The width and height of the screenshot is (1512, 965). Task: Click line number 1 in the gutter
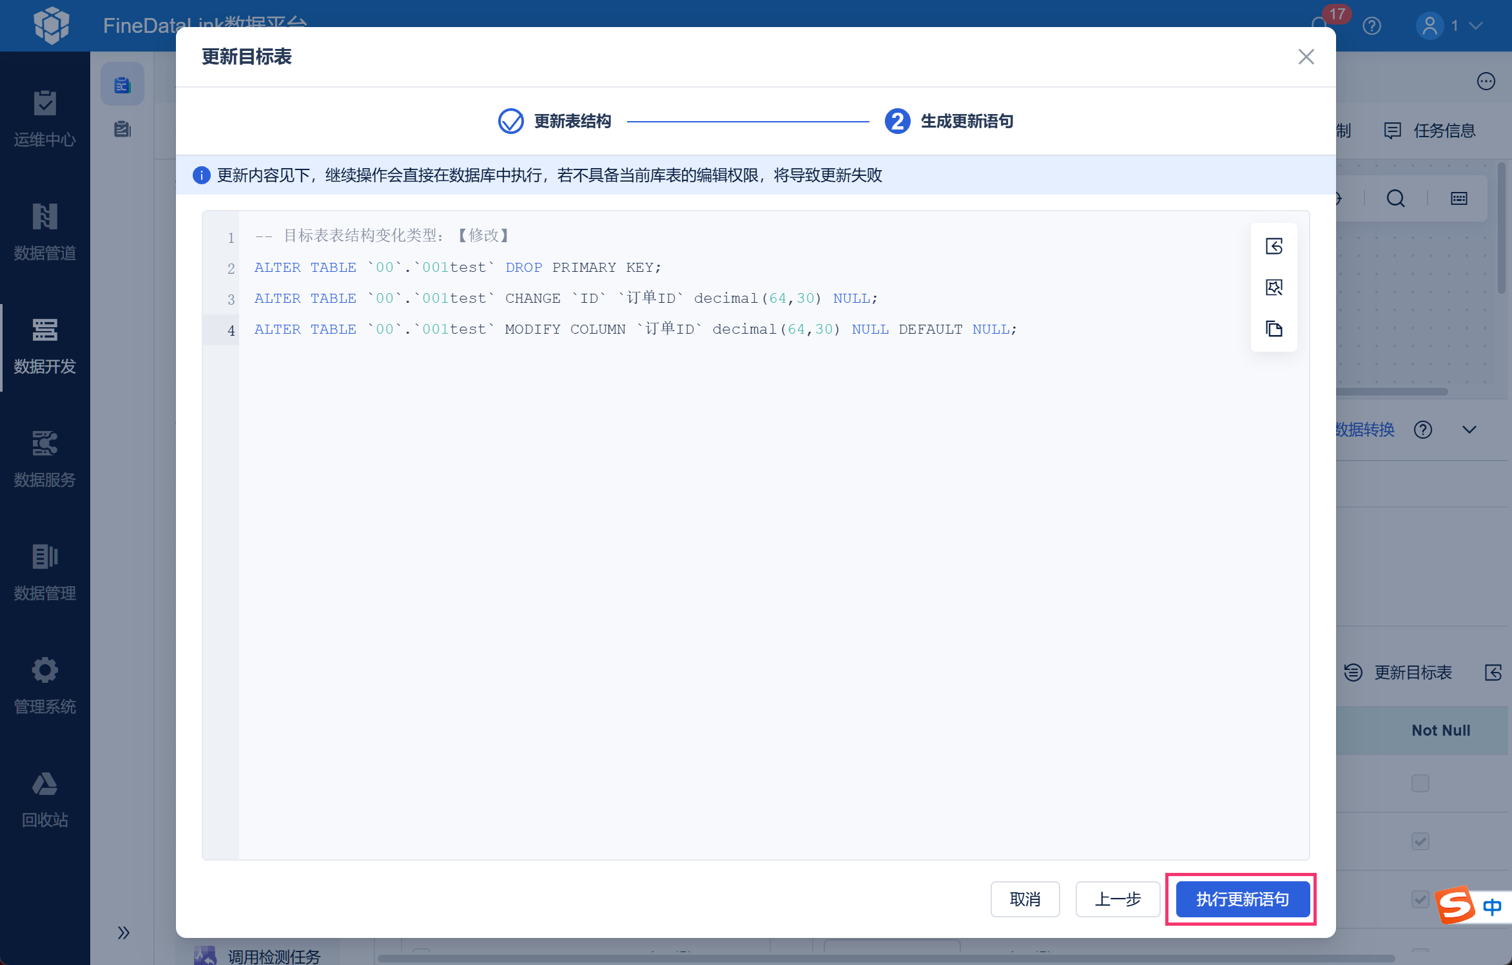[x=231, y=238]
